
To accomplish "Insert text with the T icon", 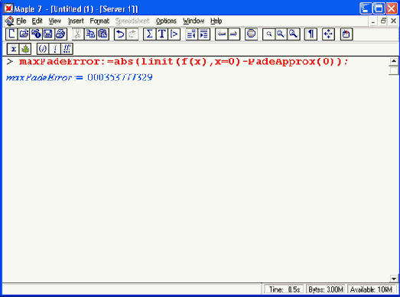I will [162, 34].
